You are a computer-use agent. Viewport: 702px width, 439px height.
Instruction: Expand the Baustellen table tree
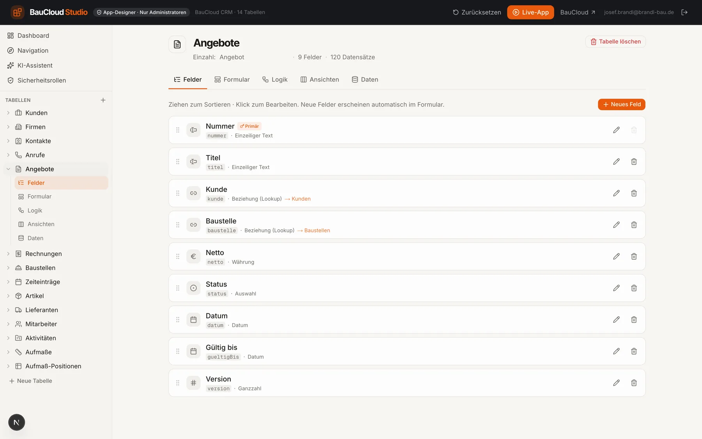(x=8, y=267)
